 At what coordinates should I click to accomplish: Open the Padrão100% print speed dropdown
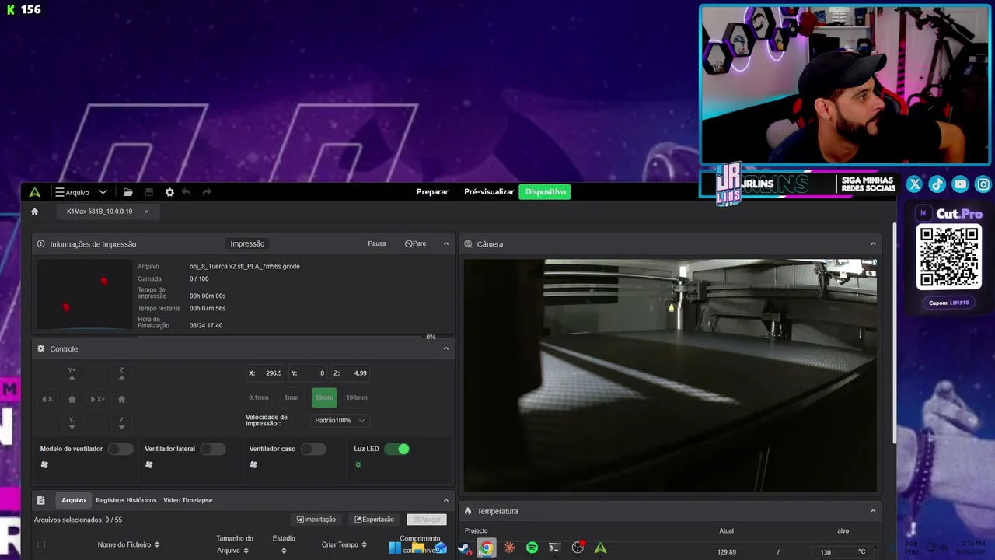coord(339,421)
